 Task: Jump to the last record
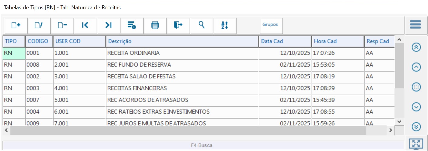pos(109,25)
